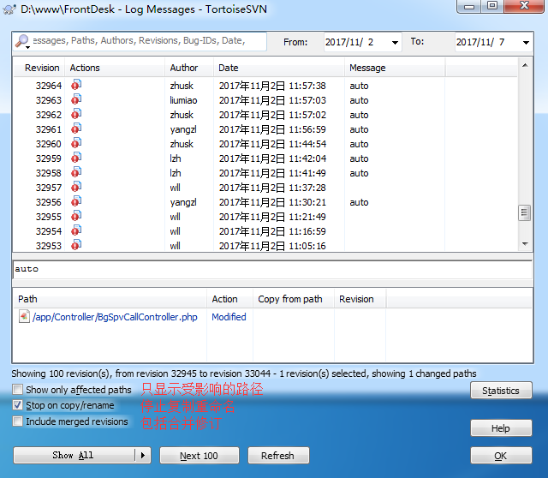Click zhusk author in revision 32962 row
This screenshot has width=548, height=478.
(x=182, y=115)
